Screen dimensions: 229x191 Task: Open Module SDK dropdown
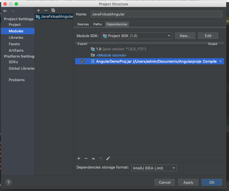coord(137,36)
